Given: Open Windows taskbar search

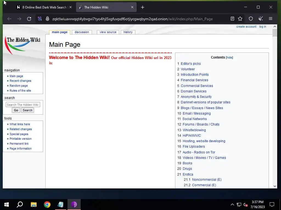Looking at the screenshot, I should (20, 205).
